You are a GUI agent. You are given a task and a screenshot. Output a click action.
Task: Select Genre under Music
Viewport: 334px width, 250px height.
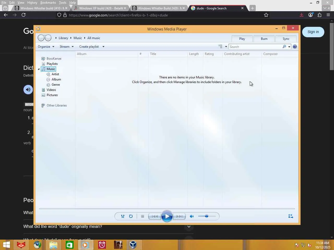pos(56,85)
